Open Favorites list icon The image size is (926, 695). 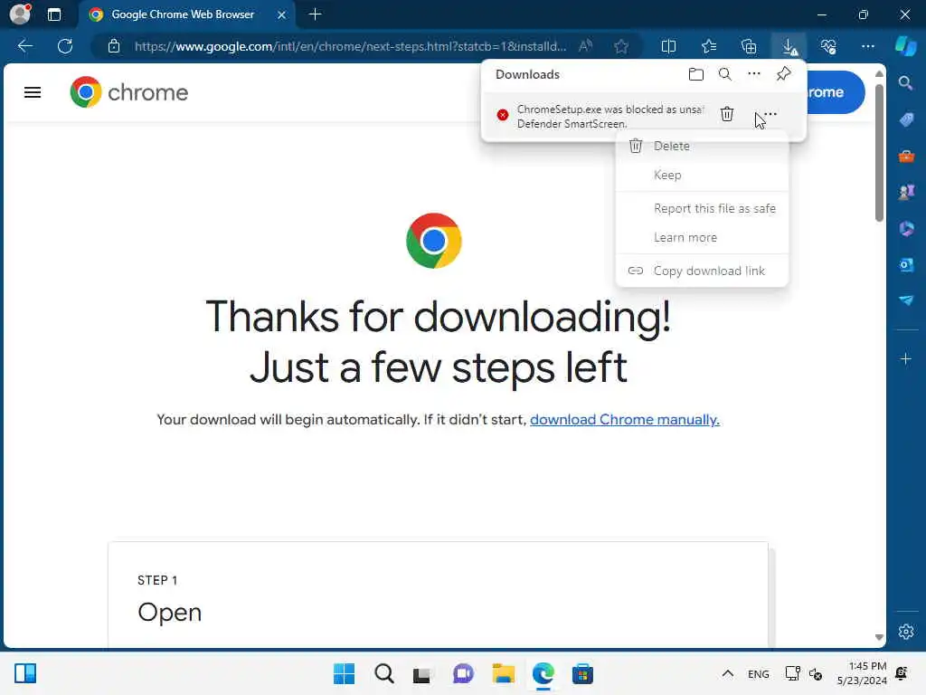pos(709,46)
